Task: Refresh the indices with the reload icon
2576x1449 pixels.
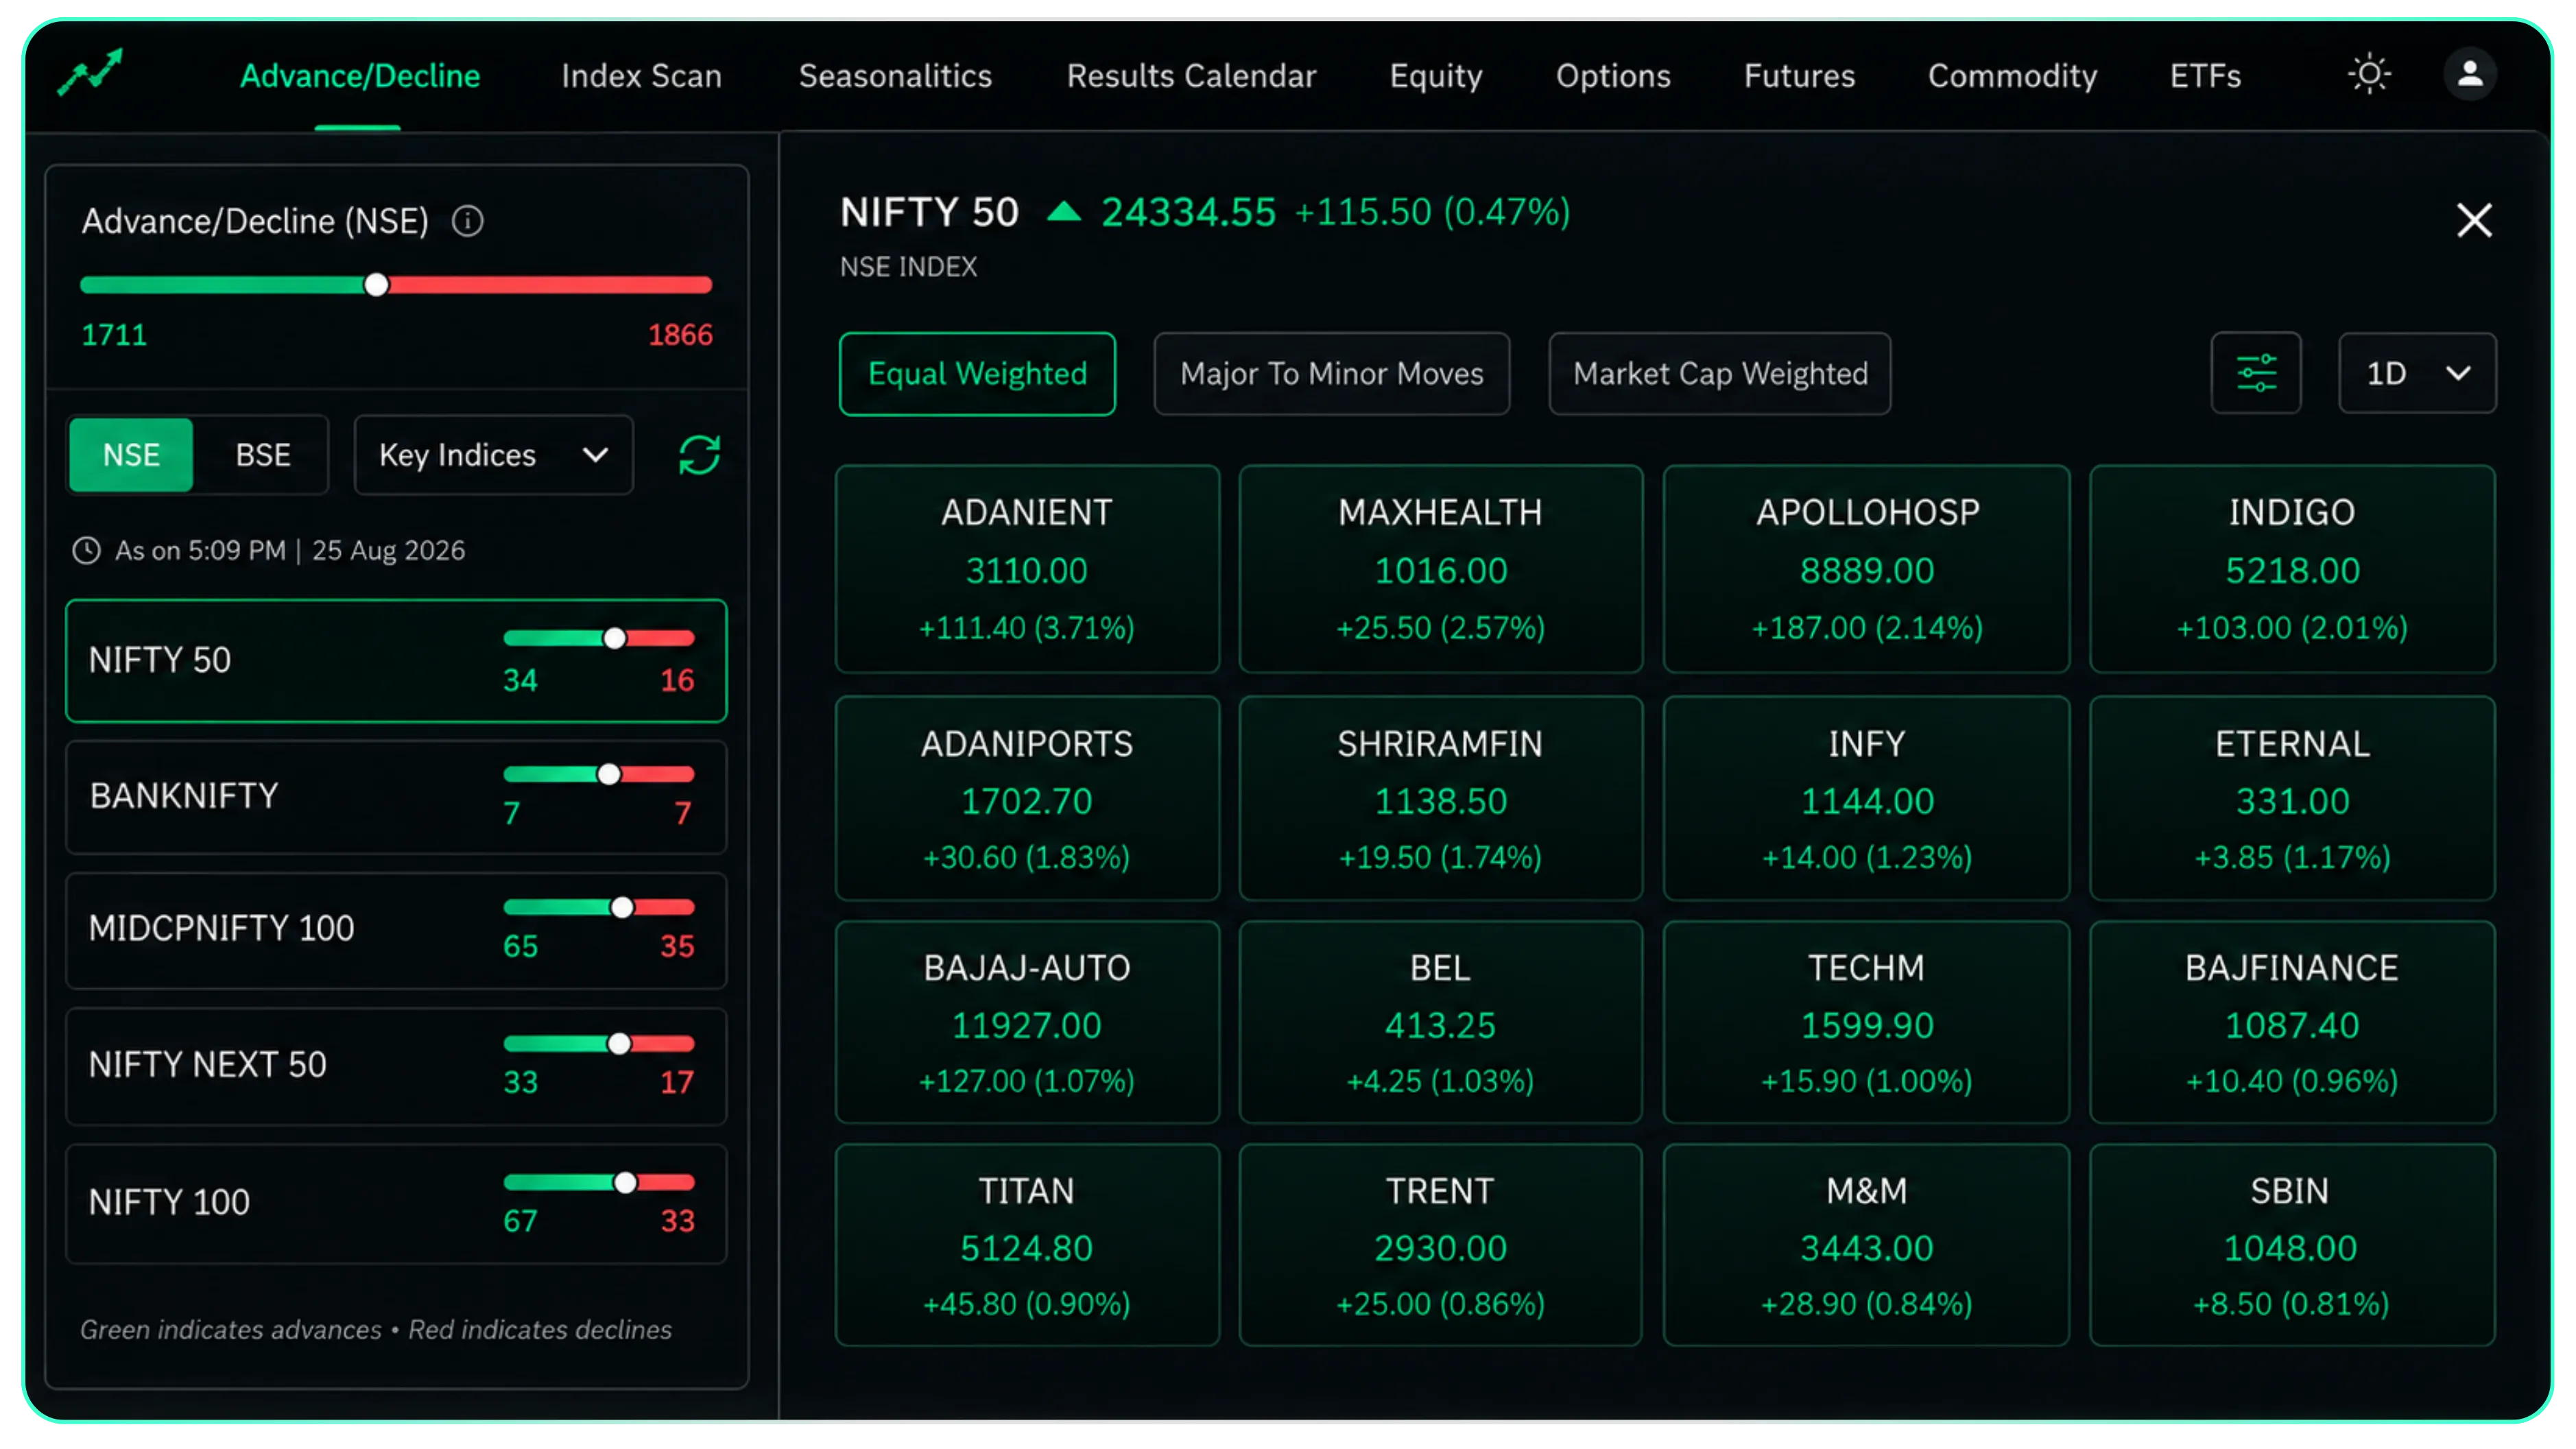Action: (x=699, y=455)
